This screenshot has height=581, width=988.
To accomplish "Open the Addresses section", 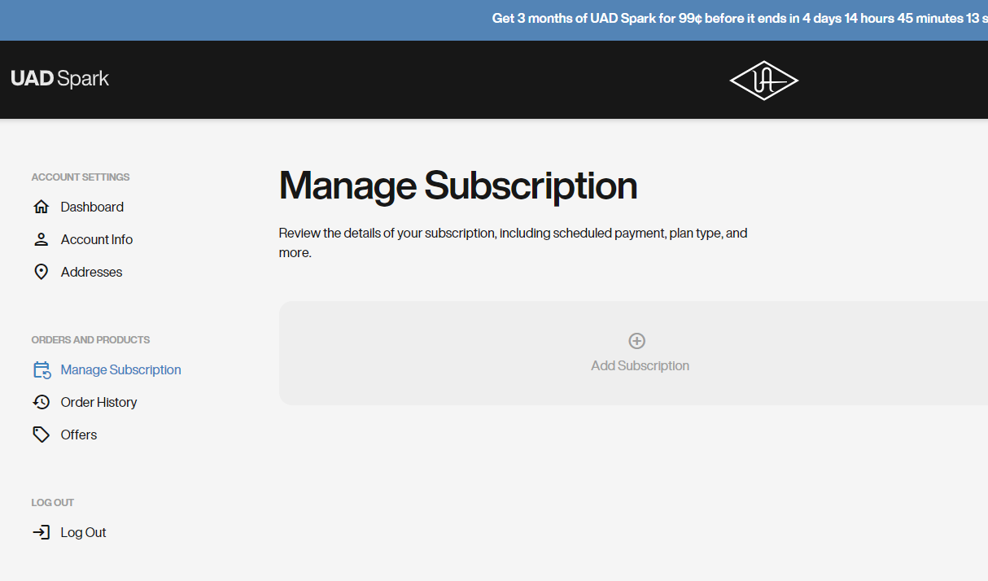I will (x=91, y=272).
